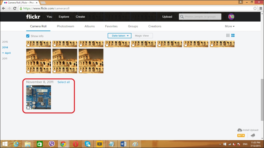Image resolution: width=264 pixels, height=148 pixels.
Task: Jump to April in timeline
Action: tap(8, 53)
